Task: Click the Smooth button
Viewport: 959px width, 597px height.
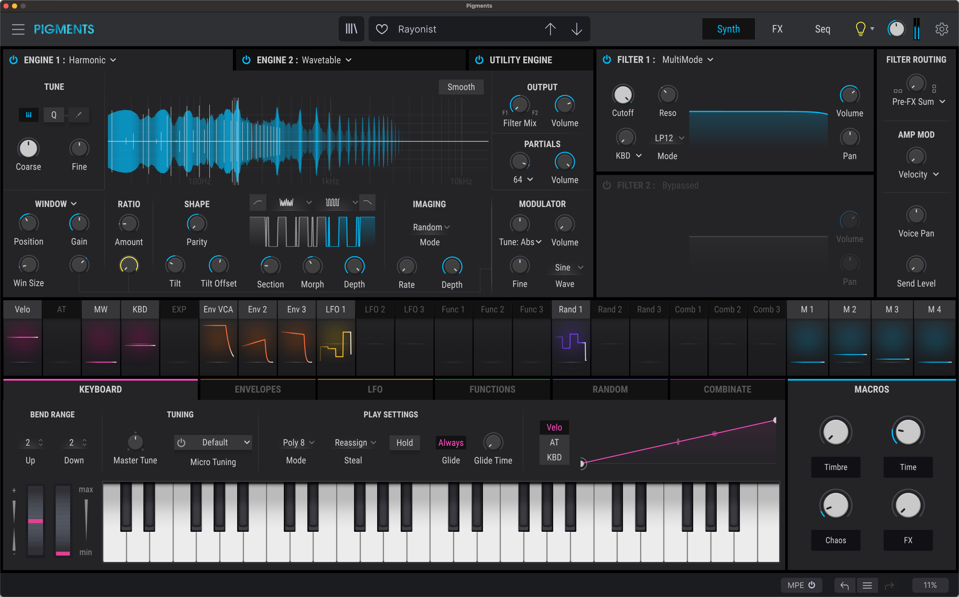Action: click(x=461, y=87)
